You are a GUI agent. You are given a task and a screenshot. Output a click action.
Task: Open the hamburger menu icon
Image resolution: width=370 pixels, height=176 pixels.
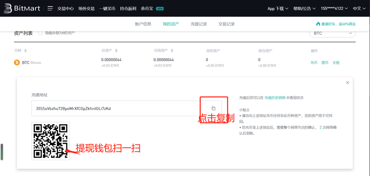50,8
